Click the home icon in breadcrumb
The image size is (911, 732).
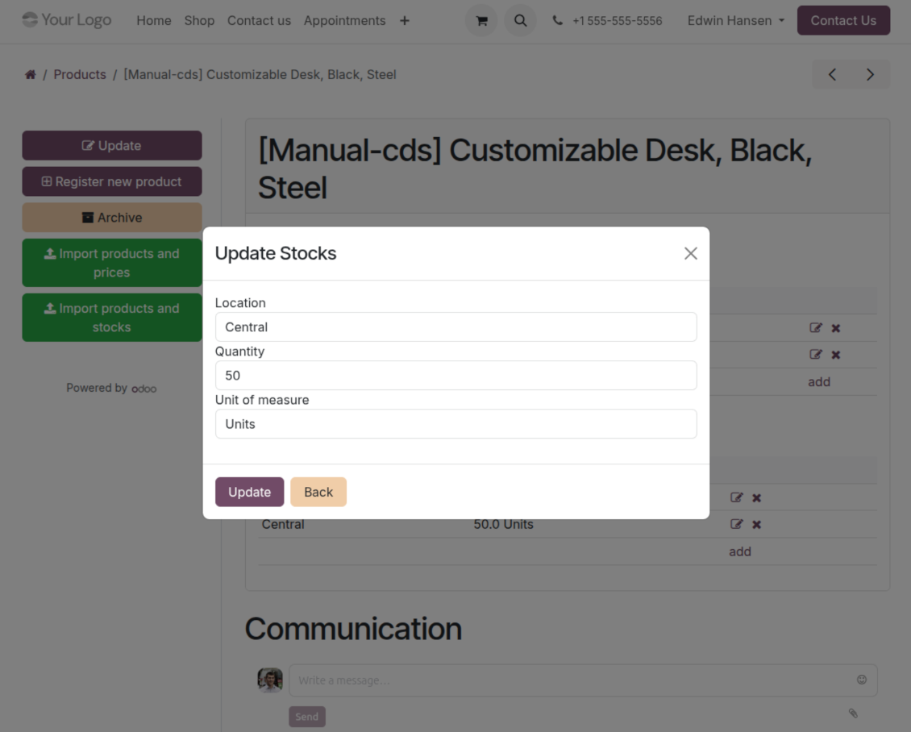31,75
